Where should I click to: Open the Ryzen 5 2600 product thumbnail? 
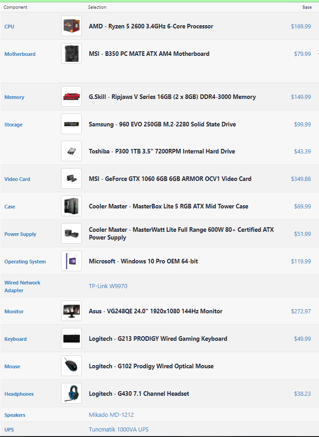pyautogui.click(x=72, y=26)
